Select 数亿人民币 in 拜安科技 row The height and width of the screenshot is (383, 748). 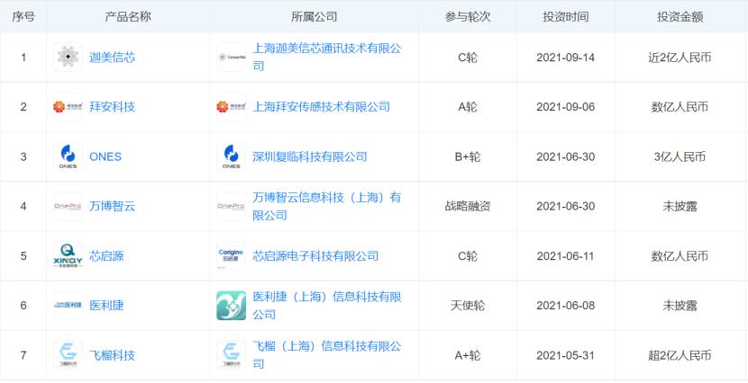coord(680,107)
